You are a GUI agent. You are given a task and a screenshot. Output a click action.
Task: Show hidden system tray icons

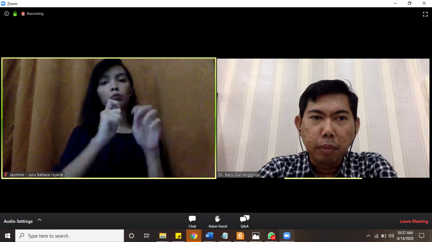(368, 236)
